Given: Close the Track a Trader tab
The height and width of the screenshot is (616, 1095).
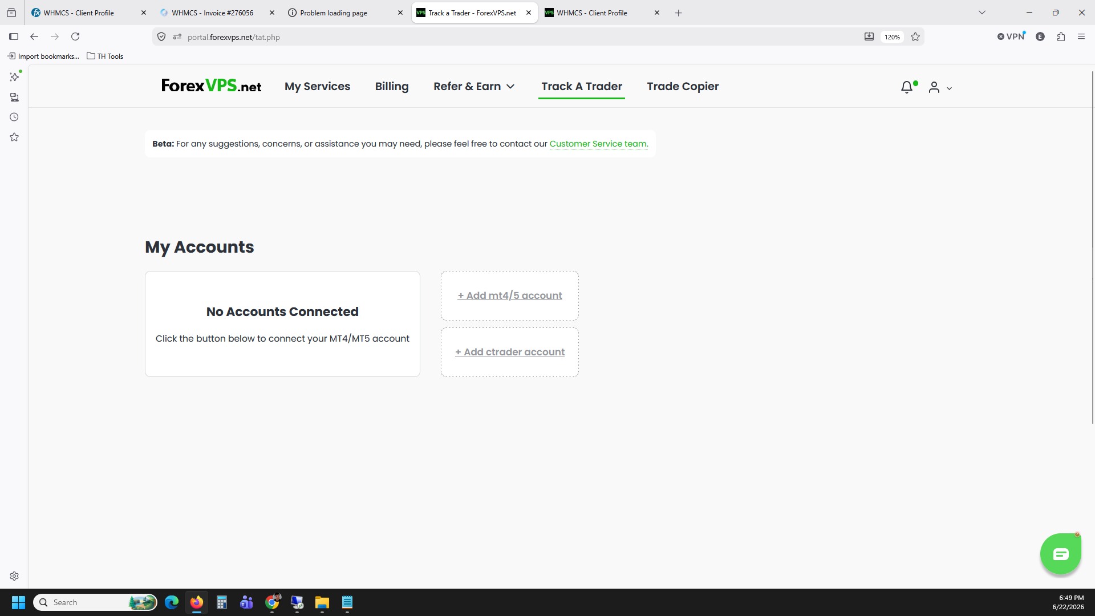Looking at the screenshot, I should (x=529, y=13).
